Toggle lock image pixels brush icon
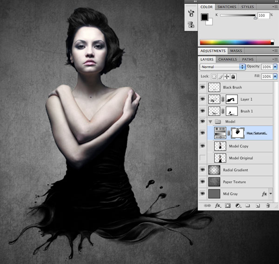The height and width of the screenshot is (264, 279). tap(220, 77)
